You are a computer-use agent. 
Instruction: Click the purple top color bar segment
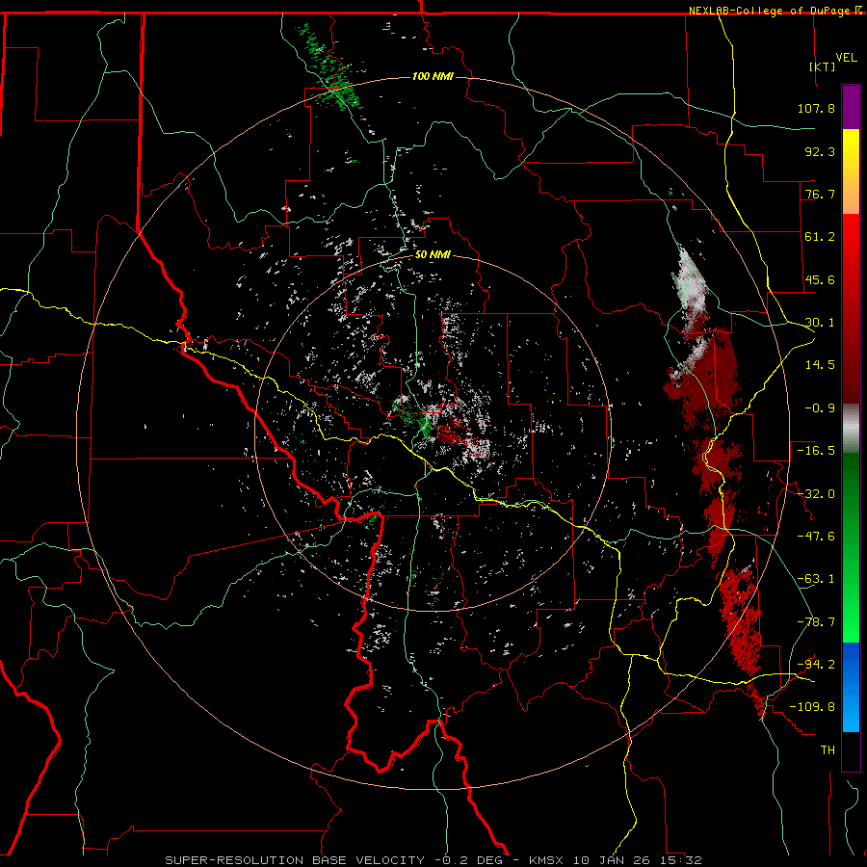coord(851,107)
